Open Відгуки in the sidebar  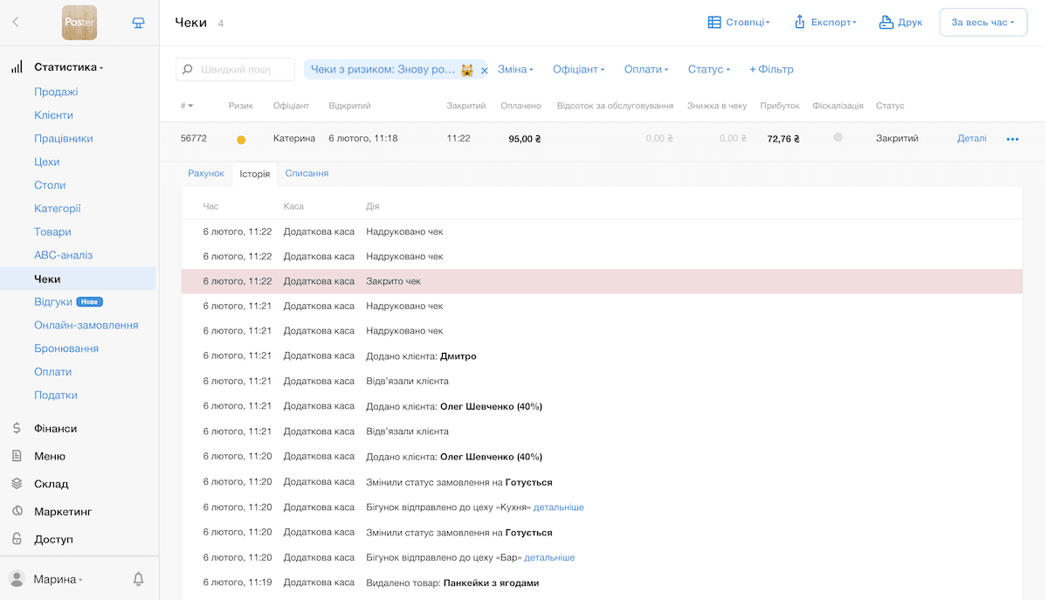point(53,301)
